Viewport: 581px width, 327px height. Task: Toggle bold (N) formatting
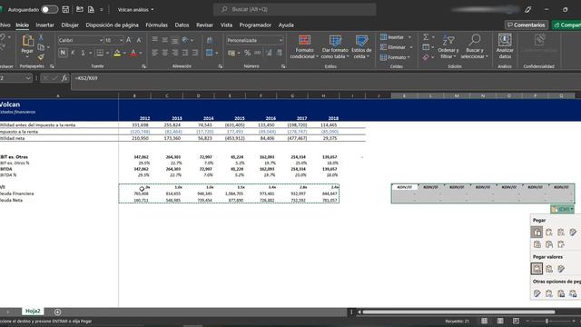coord(63,53)
